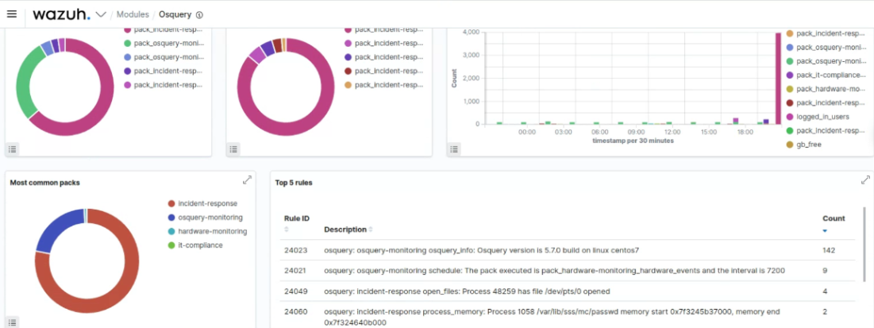Image resolution: width=874 pixels, height=328 pixels.
Task: Expand the dropdown chevron beside wazuh logo
Action: click(x=101, y=14)
